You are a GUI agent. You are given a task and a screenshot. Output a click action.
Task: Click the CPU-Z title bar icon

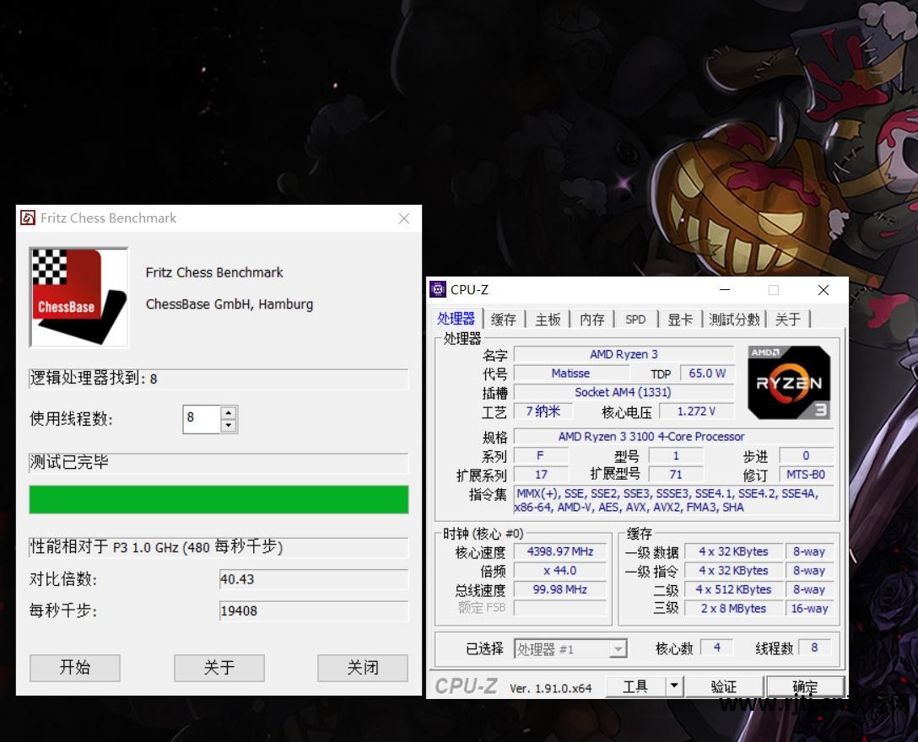[x=438, y=289]
